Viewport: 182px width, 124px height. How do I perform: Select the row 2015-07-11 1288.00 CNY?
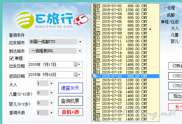click(125, 41)
